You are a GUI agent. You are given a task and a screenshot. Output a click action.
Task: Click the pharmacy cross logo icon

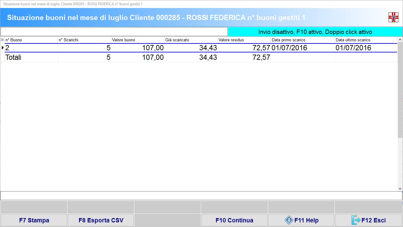pyautogui.click(x=393, y=17)
